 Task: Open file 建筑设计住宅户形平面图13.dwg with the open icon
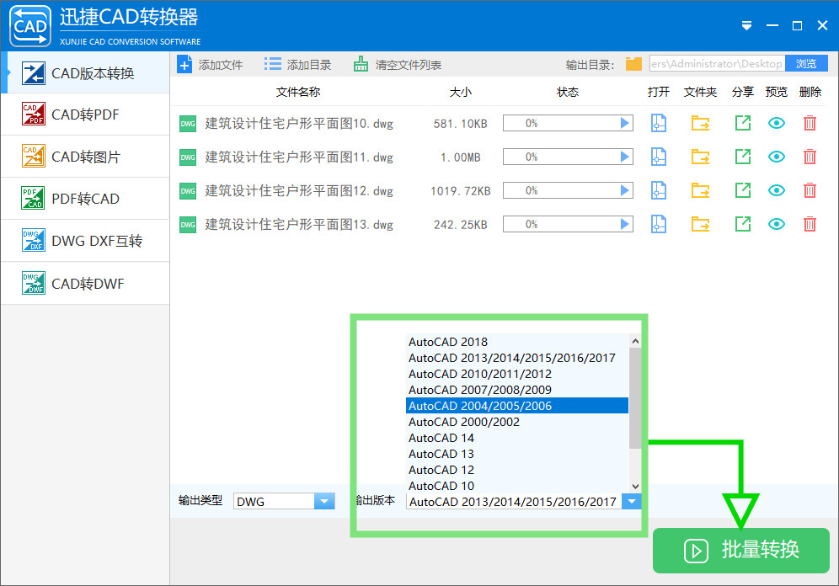(x=659, y=224)
